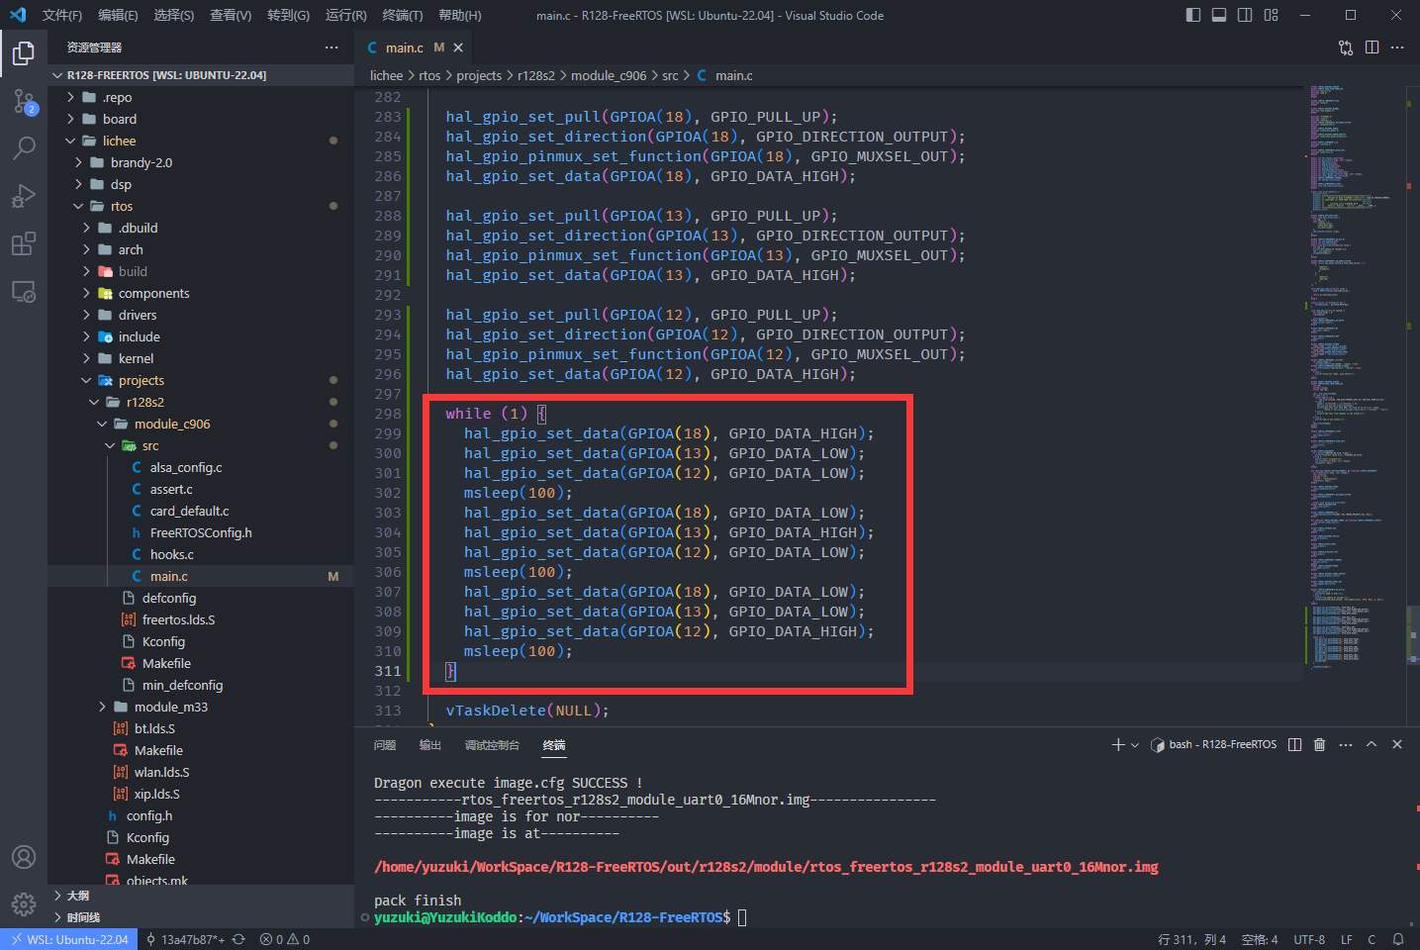1420x950 pixels.
Task: Open hooks.c in the file explorer
Action: pos(172,554)
